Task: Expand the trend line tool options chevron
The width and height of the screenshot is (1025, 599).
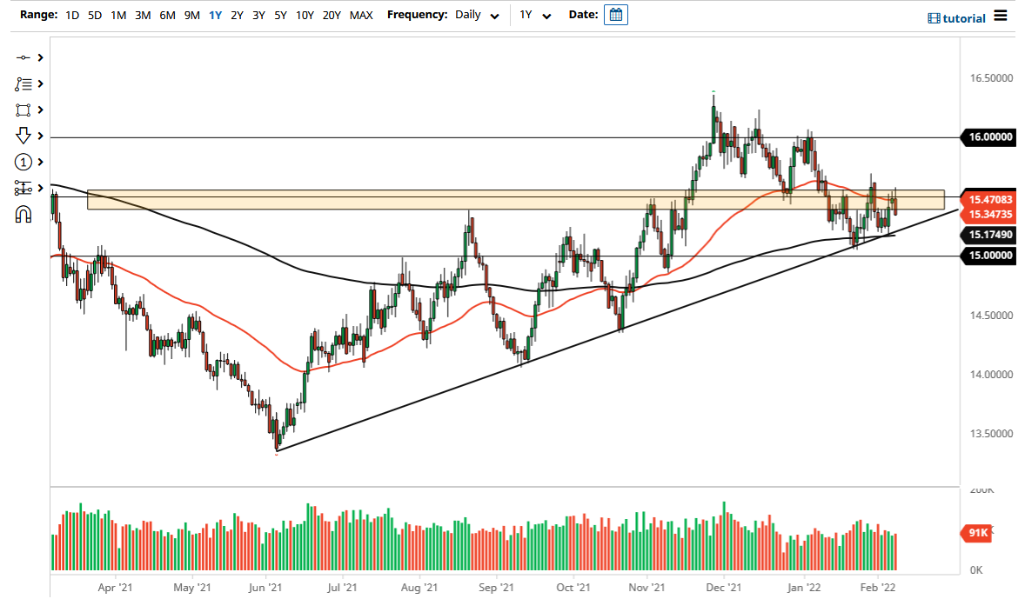Action: coord(39,57)
